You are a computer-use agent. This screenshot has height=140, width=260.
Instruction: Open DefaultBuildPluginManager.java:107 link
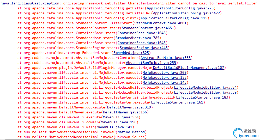click(x=189, y=68)
